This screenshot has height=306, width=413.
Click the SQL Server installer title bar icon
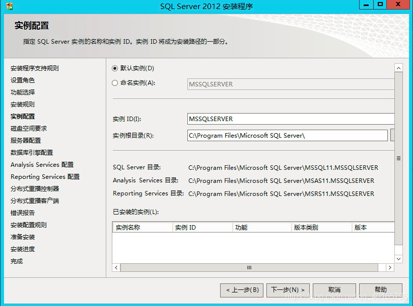(x=9, y=7)
